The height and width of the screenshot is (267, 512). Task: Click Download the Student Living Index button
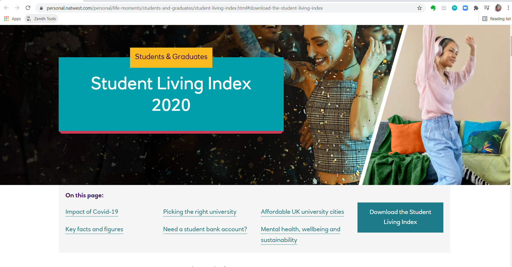(x=400, y=217)
